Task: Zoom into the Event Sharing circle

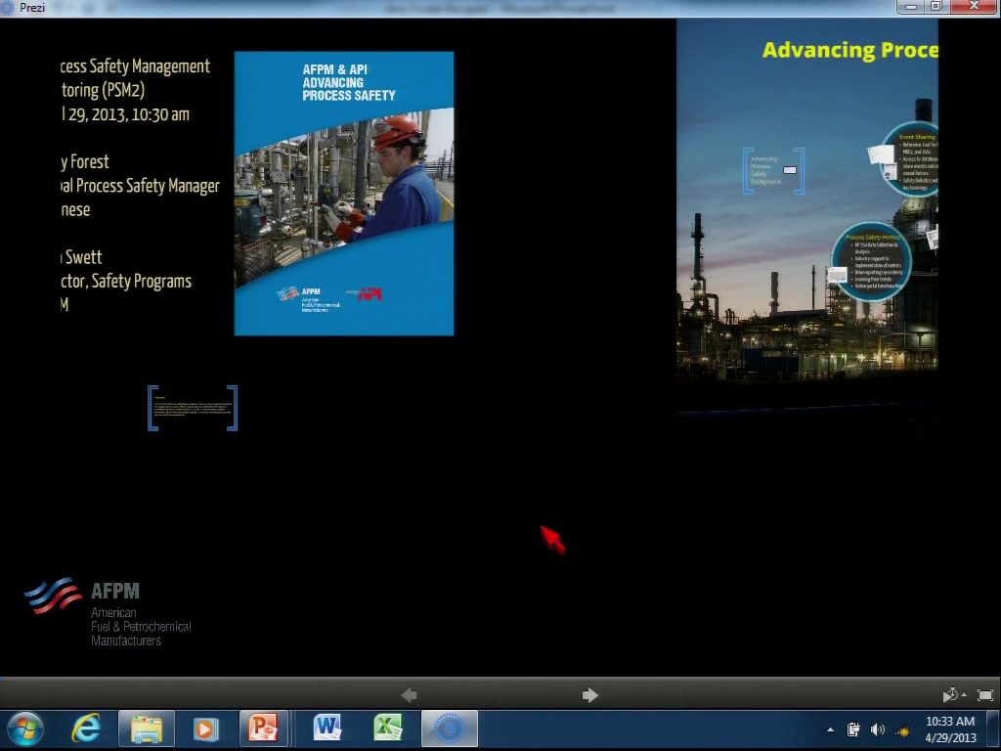Action: [910, 160]
